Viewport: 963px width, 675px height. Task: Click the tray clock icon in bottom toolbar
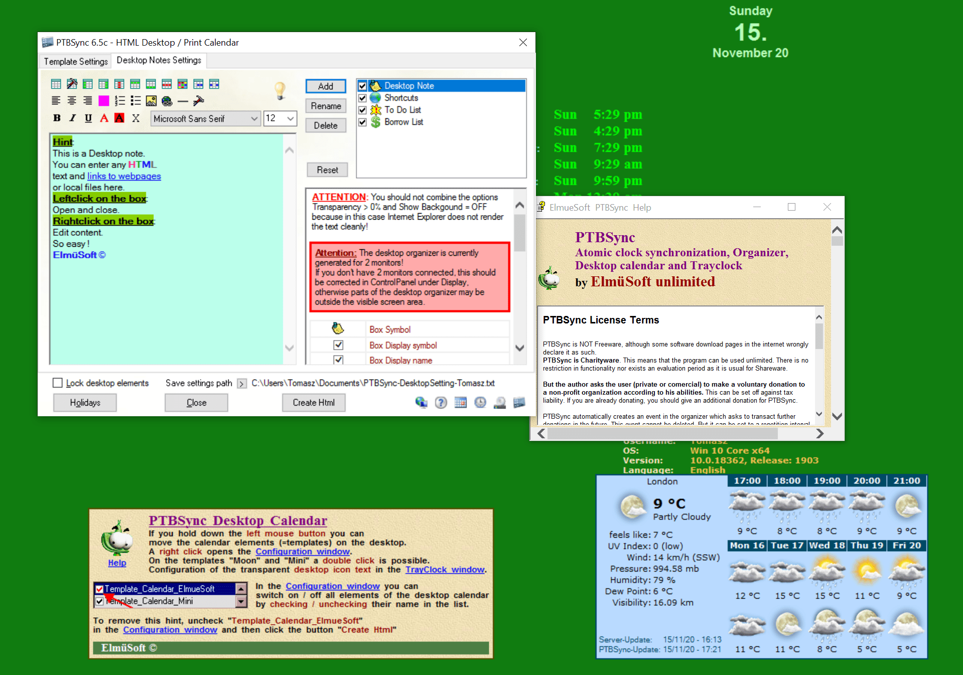[x=500, y=402]
